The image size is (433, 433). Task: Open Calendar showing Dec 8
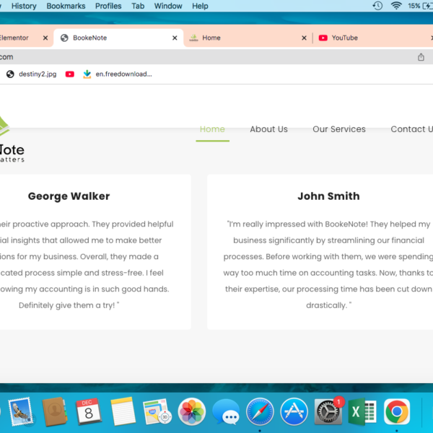[89, 412]
